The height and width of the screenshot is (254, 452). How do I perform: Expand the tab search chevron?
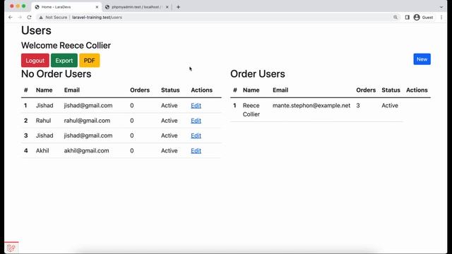click(x=441, y=7)
